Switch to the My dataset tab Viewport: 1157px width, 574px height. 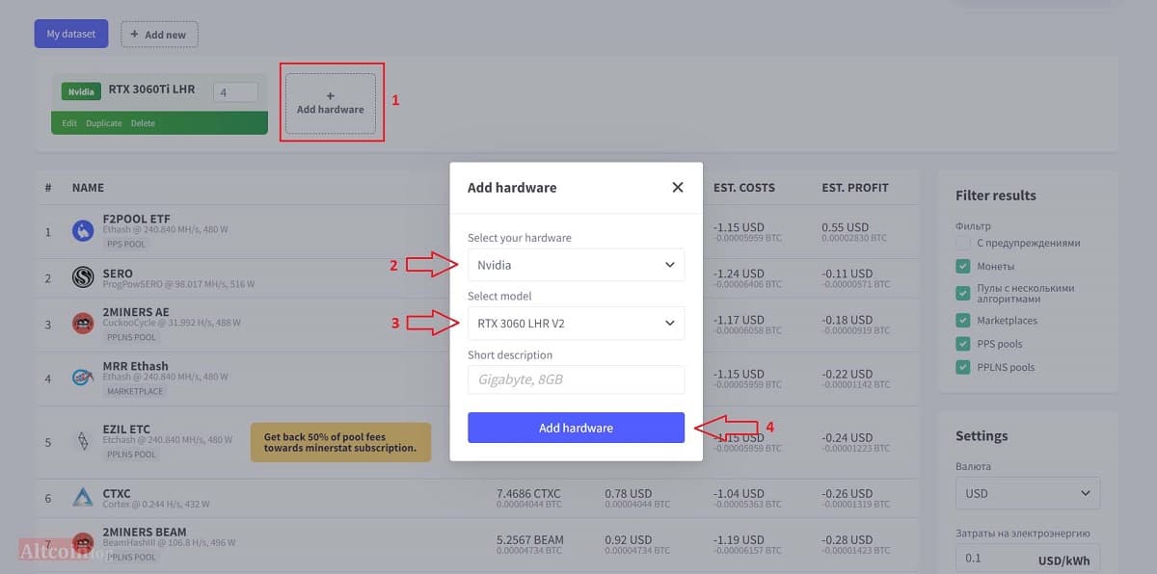(71, 35)
